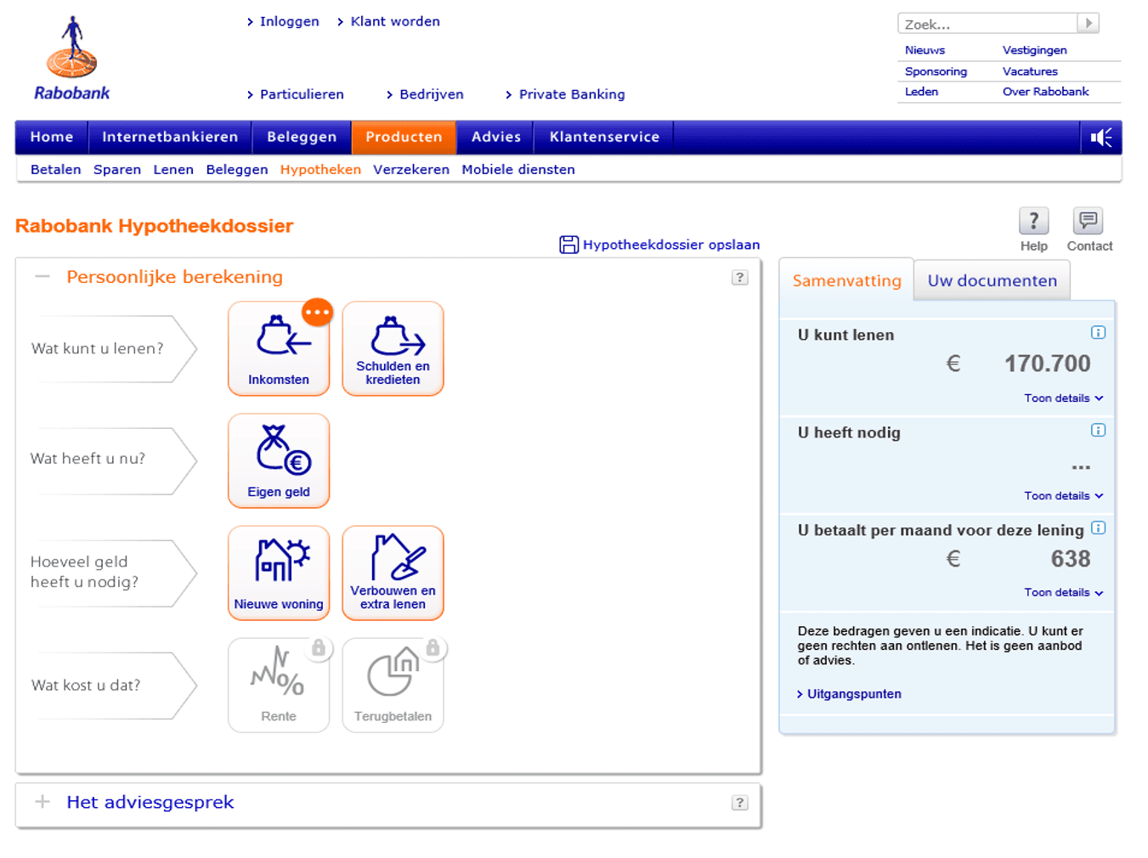Click the speaker read-aloud icon

pos(1101,138)
